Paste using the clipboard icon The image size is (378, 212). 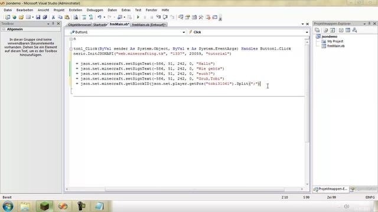point(67,17)
